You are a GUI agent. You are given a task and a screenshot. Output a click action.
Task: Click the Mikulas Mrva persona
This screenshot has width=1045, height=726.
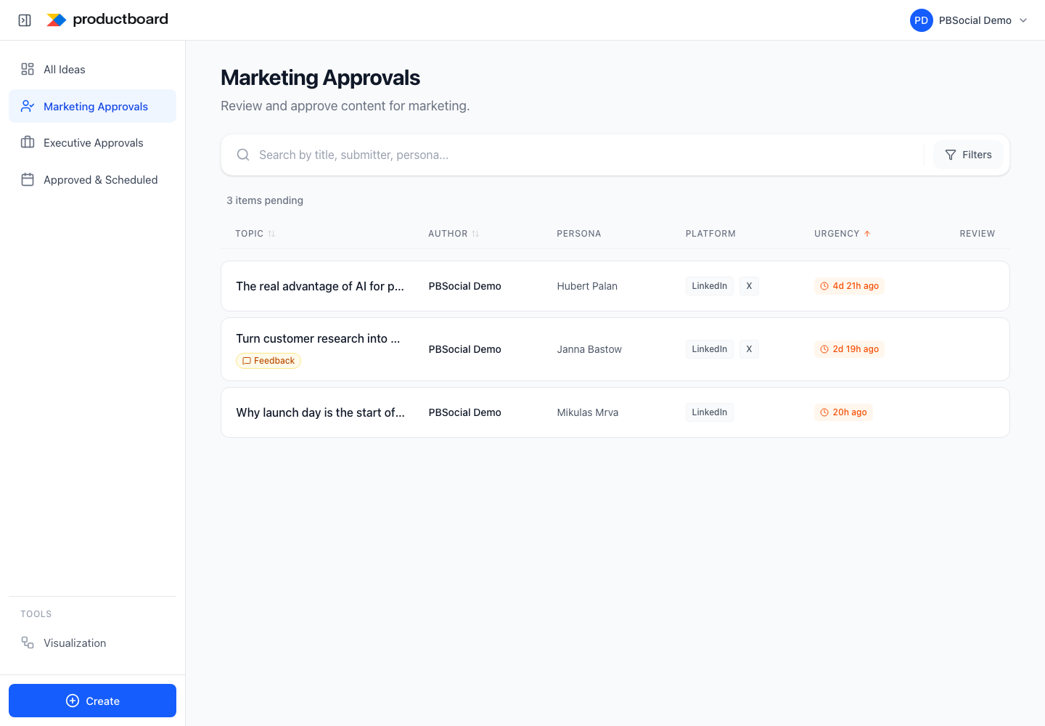[x=588, y=412]
